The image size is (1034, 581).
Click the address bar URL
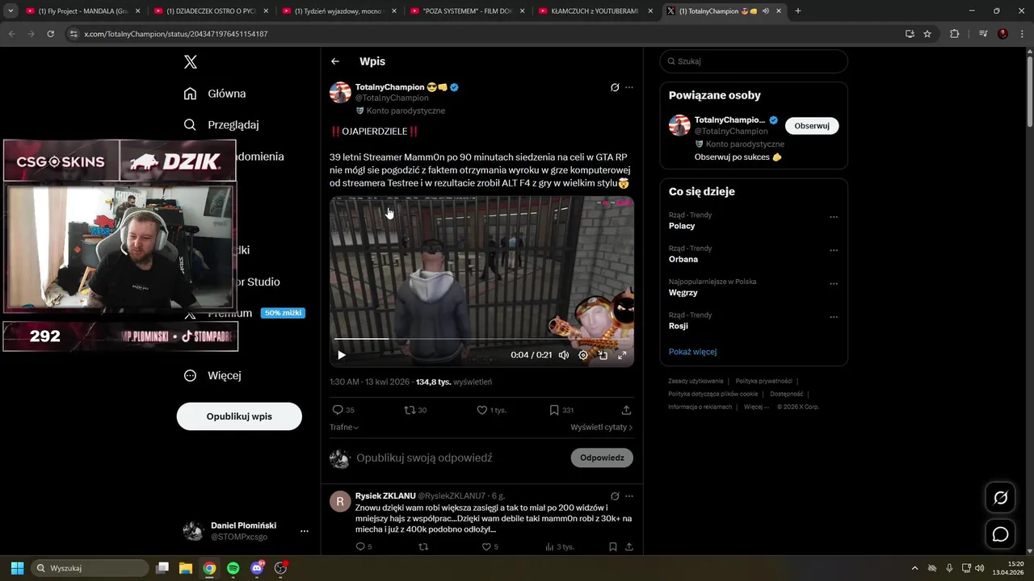(x=176, y=34)
